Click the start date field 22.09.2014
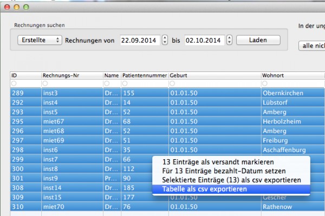The width and height of the screenshot is (325, 216). [140, 40]
